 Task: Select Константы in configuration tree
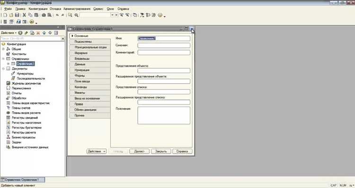pos(19,54)
